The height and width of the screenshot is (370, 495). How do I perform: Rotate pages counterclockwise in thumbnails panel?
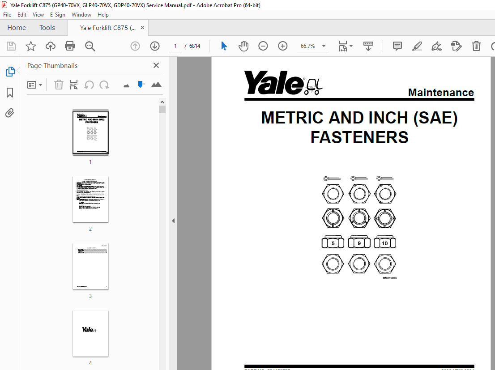point(89,85)
